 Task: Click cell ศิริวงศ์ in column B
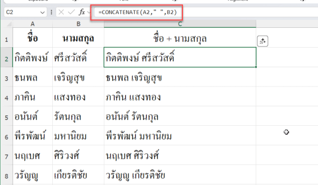(79, 155)
